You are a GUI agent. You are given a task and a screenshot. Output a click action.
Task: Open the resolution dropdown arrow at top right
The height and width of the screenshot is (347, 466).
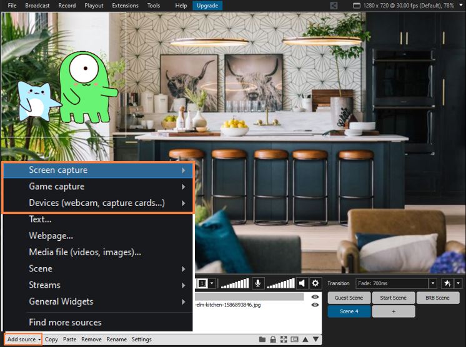461,6
